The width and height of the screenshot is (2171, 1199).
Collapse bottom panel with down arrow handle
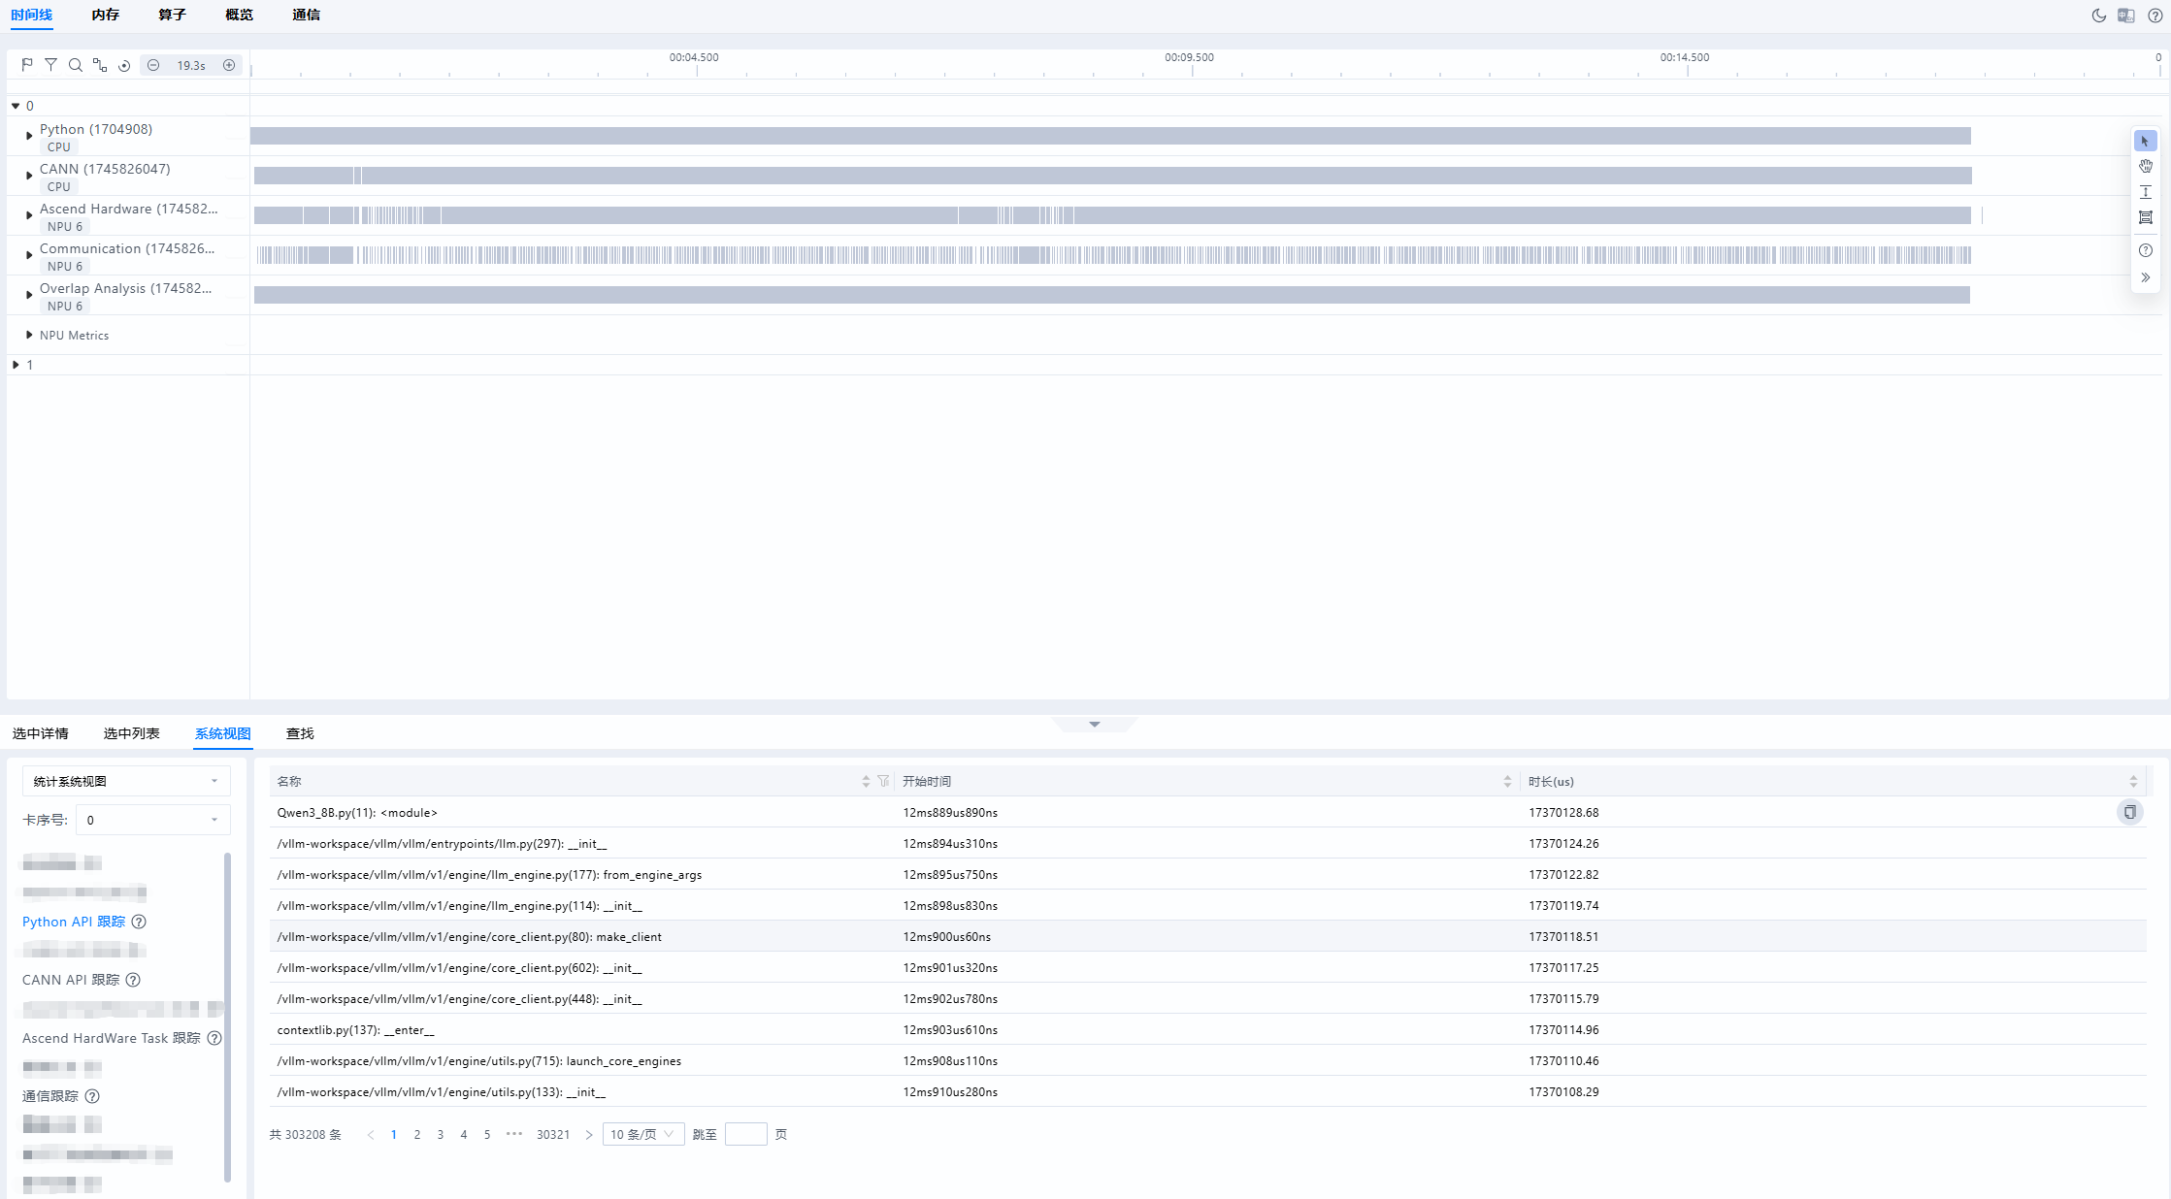coord(1095,725)
